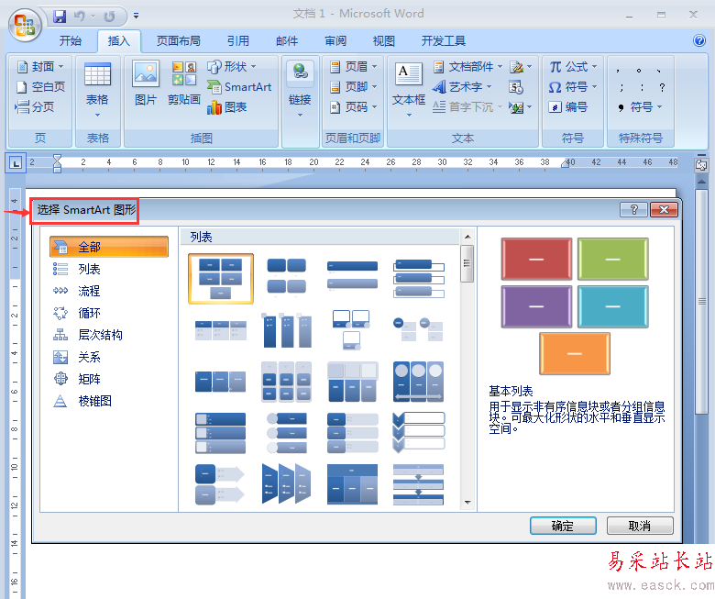715x599 pixels.
Task: Switch to the 审阅 tab
Action: coord(335,41)
